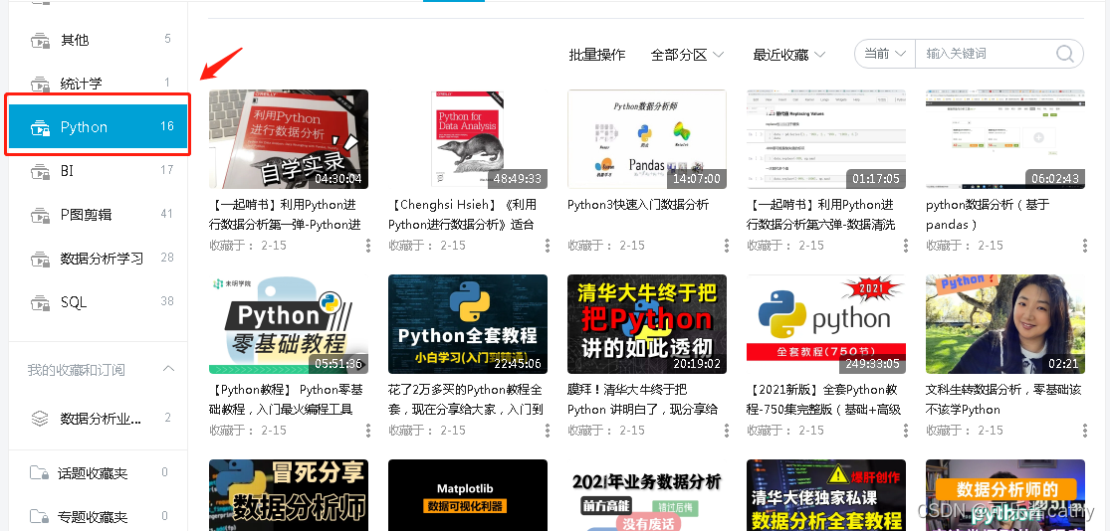1110x531 pixels.
Task: Click the folder icon beside 话题收藏夹
Action: click(39, 472)
